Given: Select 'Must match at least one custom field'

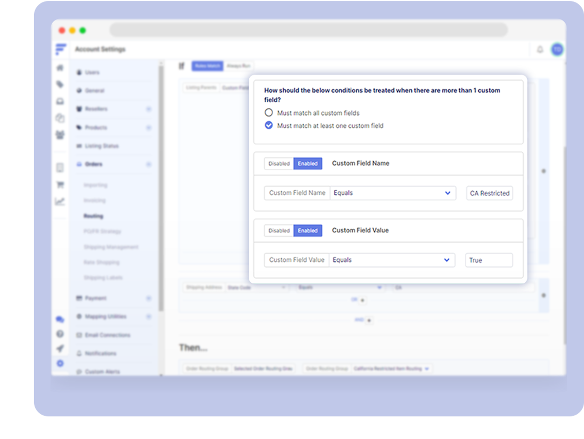Looking at the screenshot, I should coord(269,126).
